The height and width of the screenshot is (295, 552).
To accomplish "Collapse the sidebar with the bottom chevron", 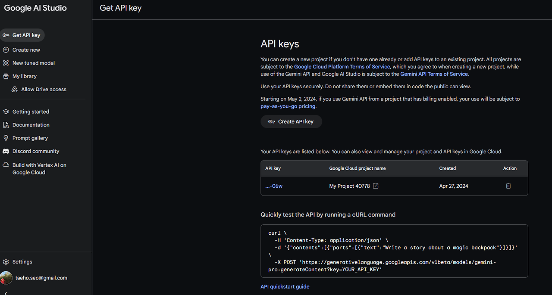I will pyautogui.click(x=6, y=293).
